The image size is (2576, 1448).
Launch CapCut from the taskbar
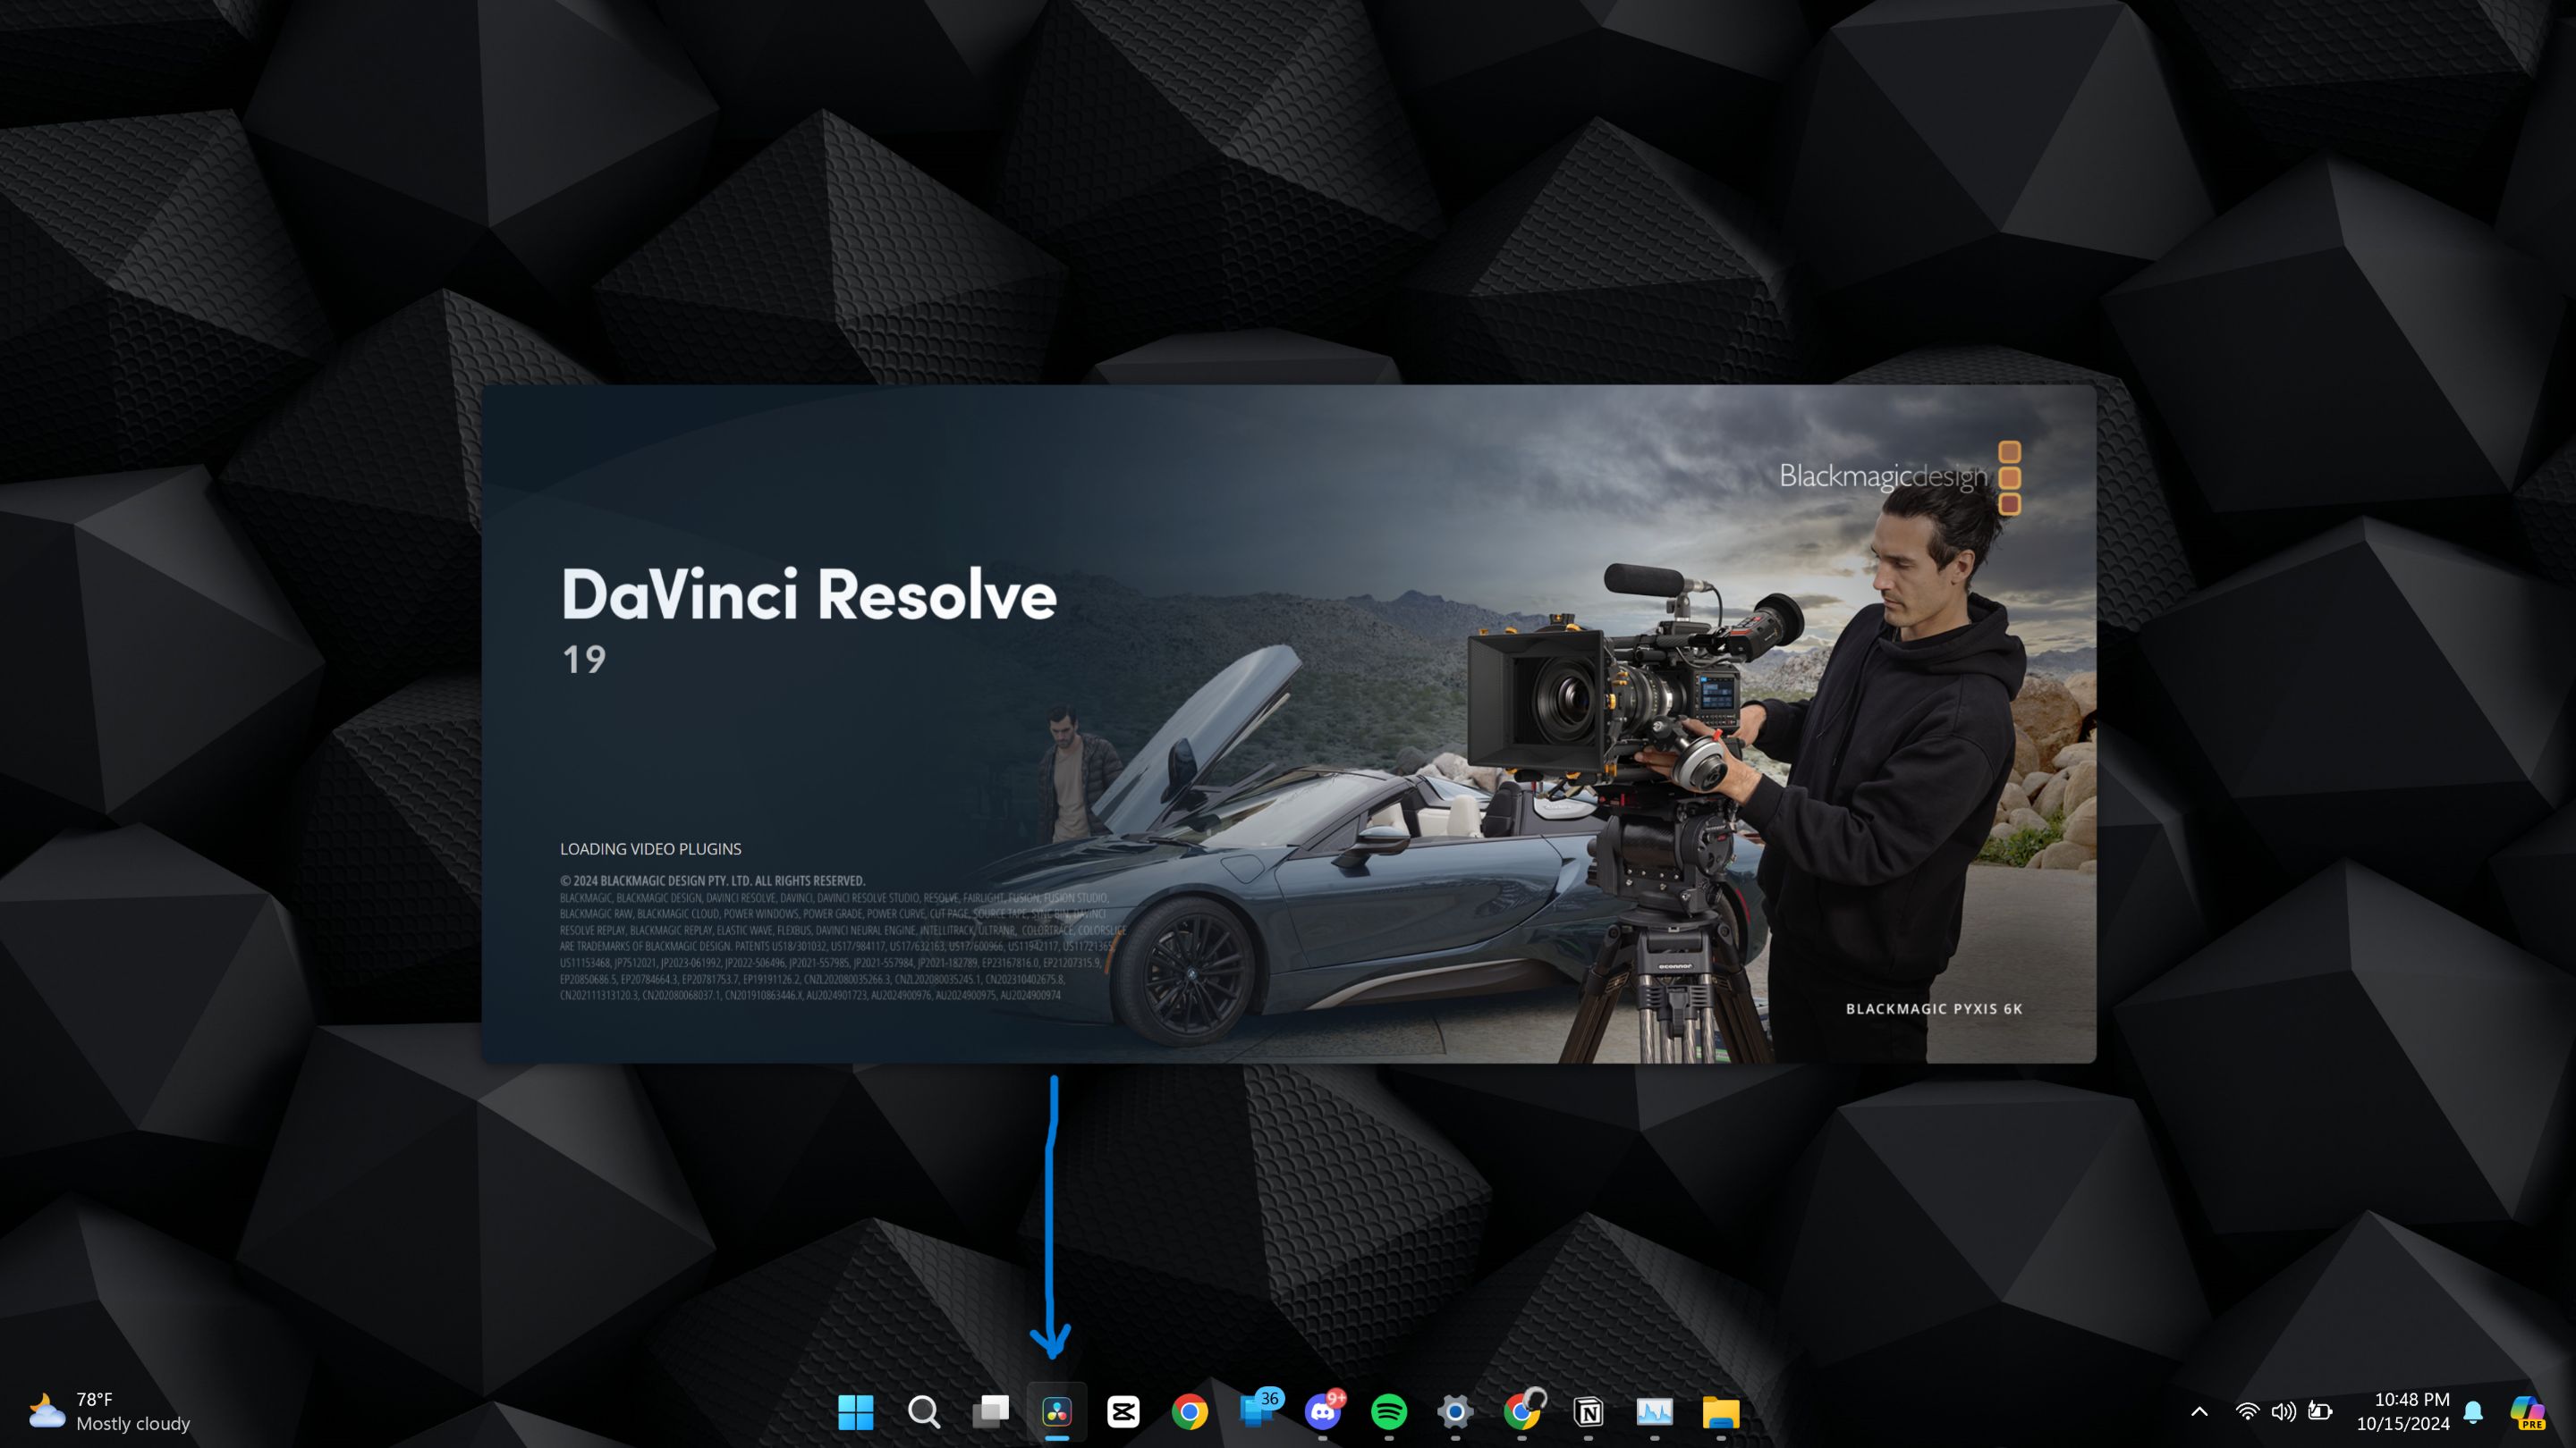(x=1123, y=1412)
